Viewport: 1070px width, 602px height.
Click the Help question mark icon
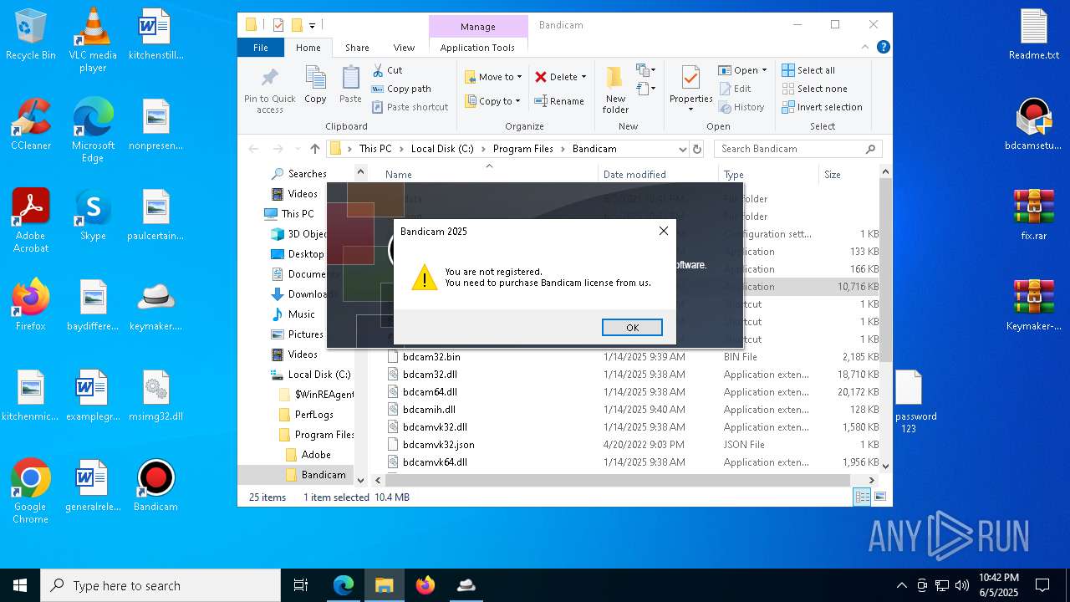tap(883, 48)
